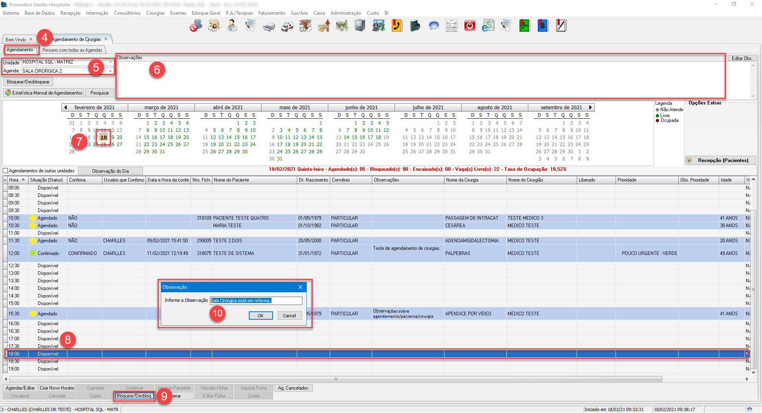Enable Agendamentos de outras unidades checkbox
The height and width of the screenshot is (413, 762).
pos(6,171)
